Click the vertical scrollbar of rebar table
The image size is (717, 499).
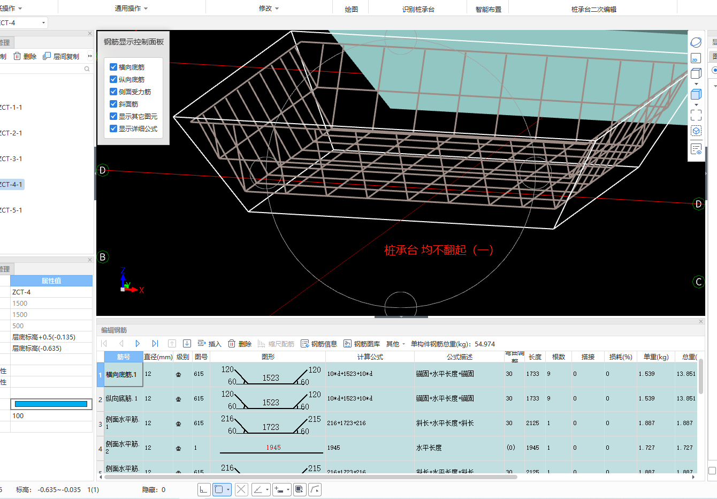click(700, 376)
